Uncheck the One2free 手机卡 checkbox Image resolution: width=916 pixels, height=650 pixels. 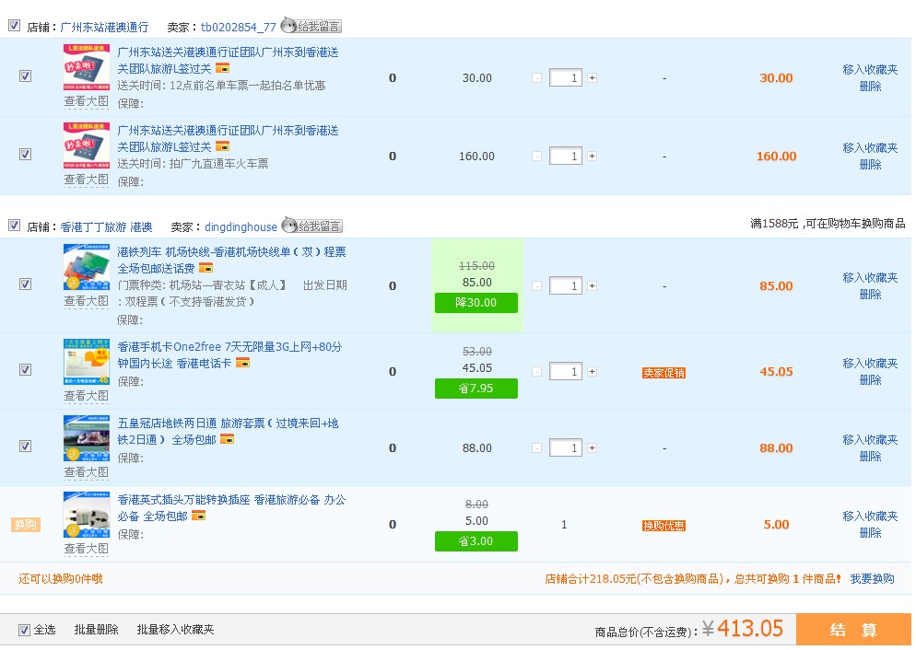pos(25,369)
